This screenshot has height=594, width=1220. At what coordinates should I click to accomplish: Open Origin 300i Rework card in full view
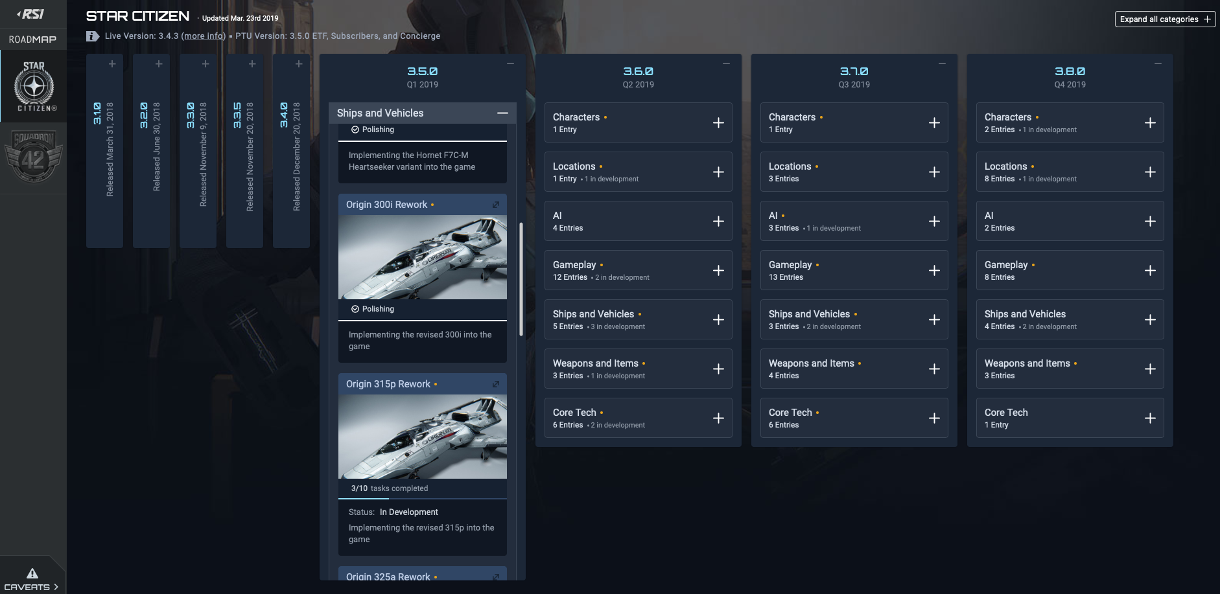[x=496, y=205]
